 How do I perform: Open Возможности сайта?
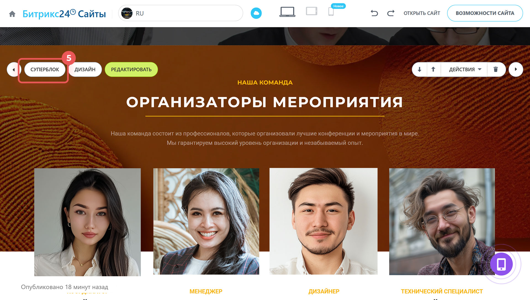coord(485,13)
